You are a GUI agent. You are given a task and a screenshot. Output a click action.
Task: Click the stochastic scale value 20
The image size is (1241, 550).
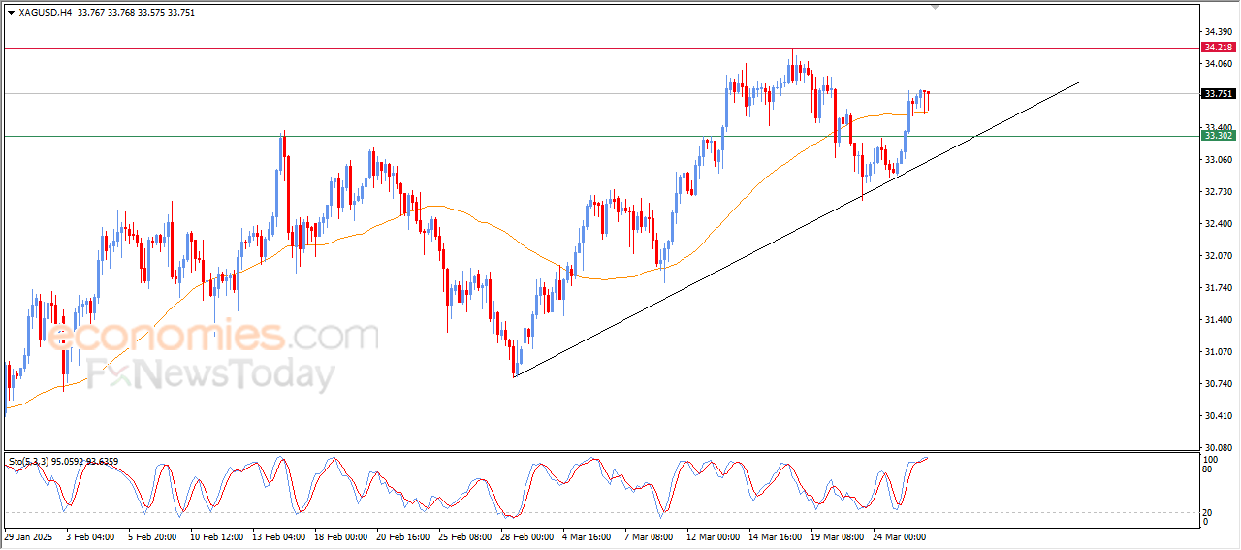coord(1208,512)
